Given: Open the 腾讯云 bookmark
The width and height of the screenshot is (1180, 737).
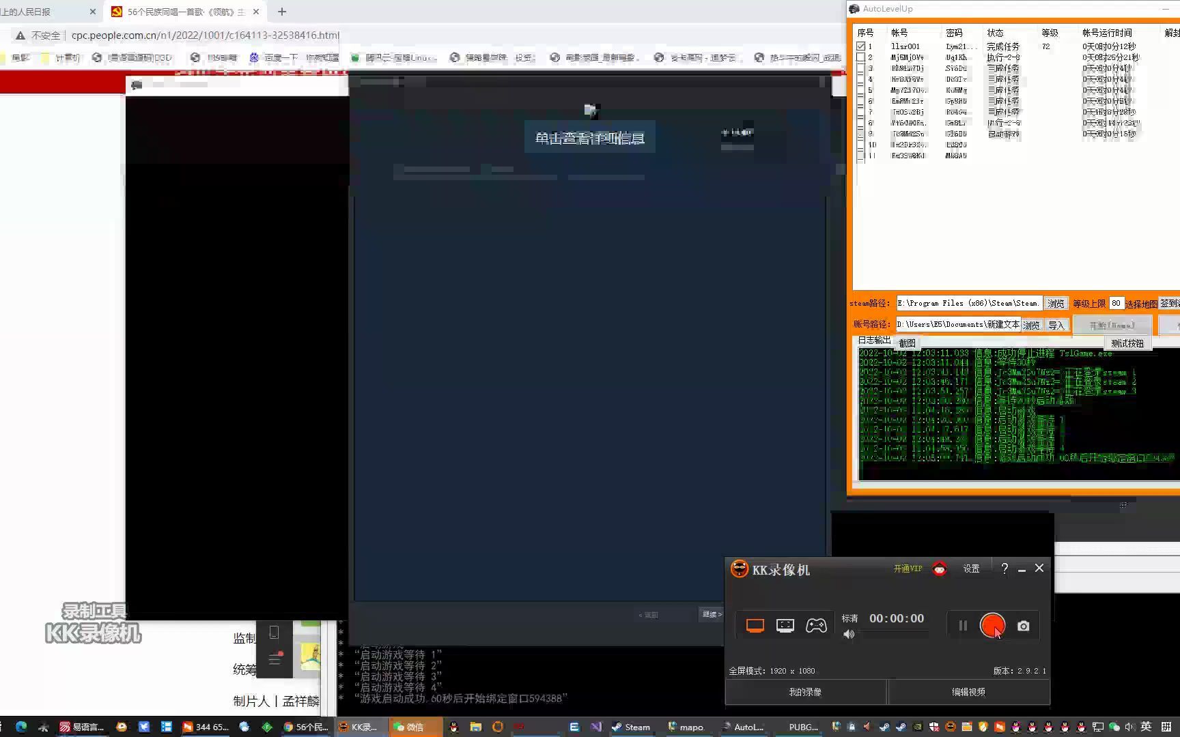Looking at the screenshot, I should pos(394,58).
